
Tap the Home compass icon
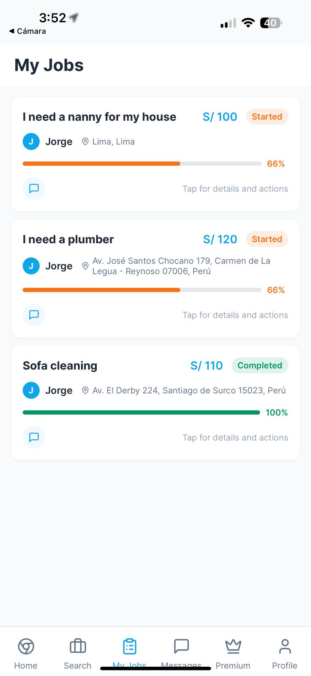26,646
